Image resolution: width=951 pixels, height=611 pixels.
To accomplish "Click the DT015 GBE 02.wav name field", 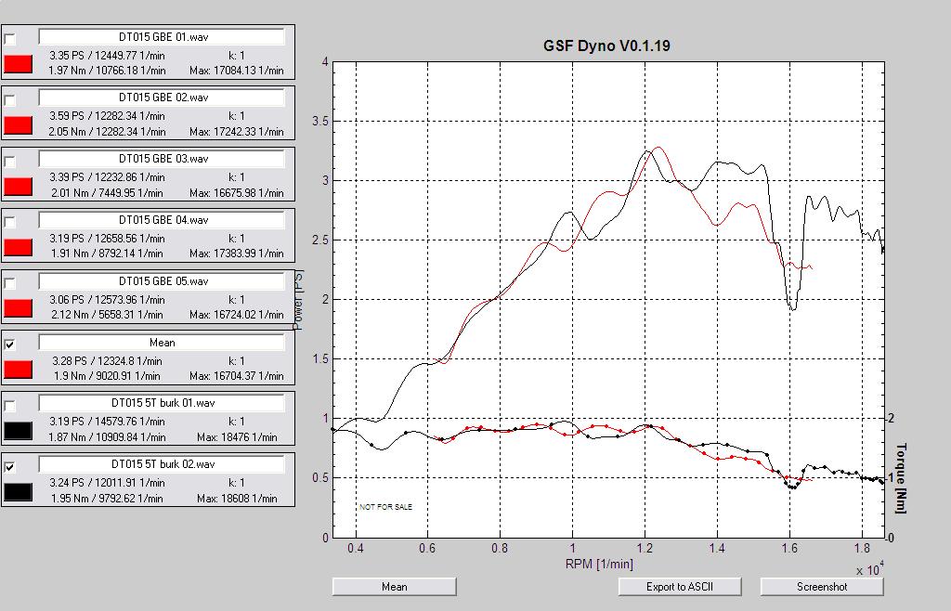I will point(162,97).
